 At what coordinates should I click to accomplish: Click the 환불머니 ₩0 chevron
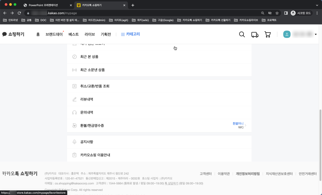pyautogui.click(x=245, y=125)
